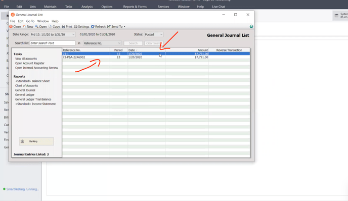This screenshot has height=201, width=348.
Task: Open the General Ledger report link
Action: (x=25, y=94)
